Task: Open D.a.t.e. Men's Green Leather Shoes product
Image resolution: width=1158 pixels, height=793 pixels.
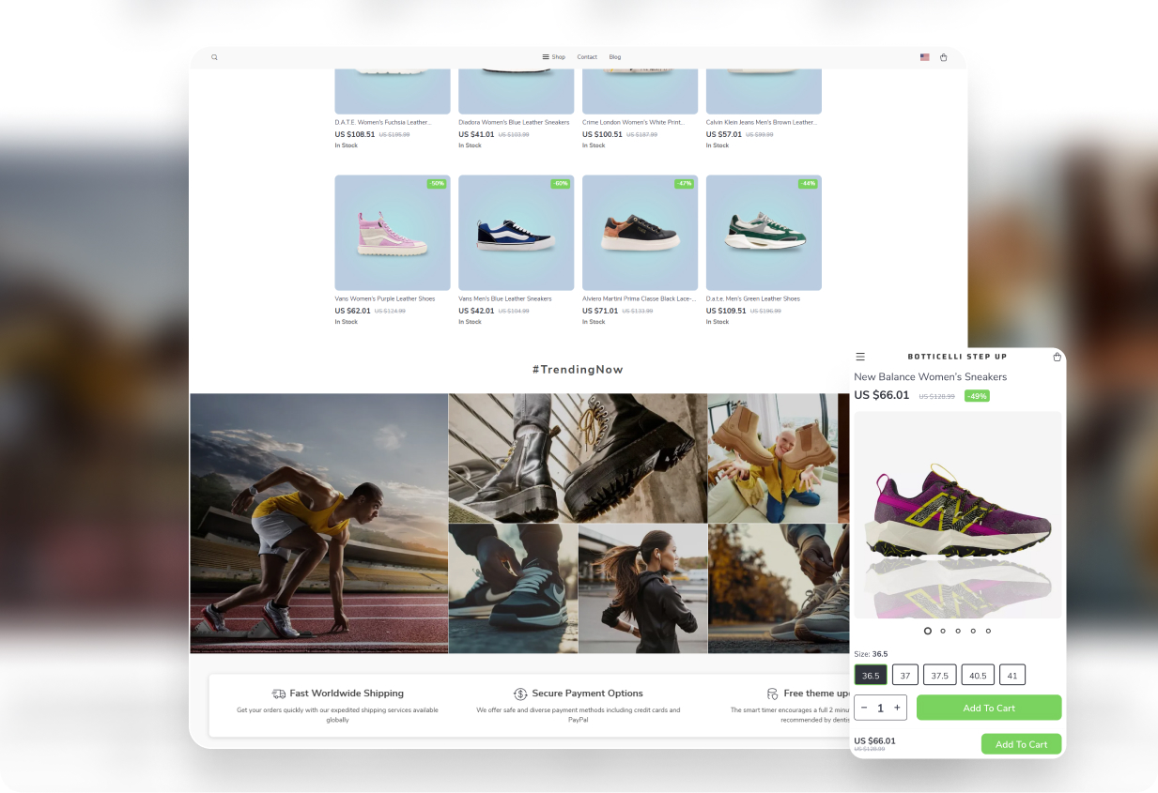Action: (x=764, y=233)
